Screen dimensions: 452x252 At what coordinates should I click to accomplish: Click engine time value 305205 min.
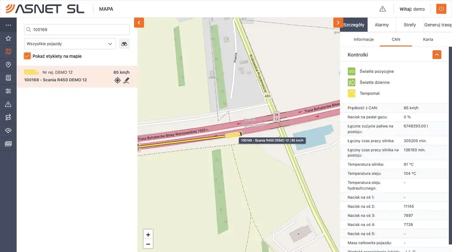point(415,141)
